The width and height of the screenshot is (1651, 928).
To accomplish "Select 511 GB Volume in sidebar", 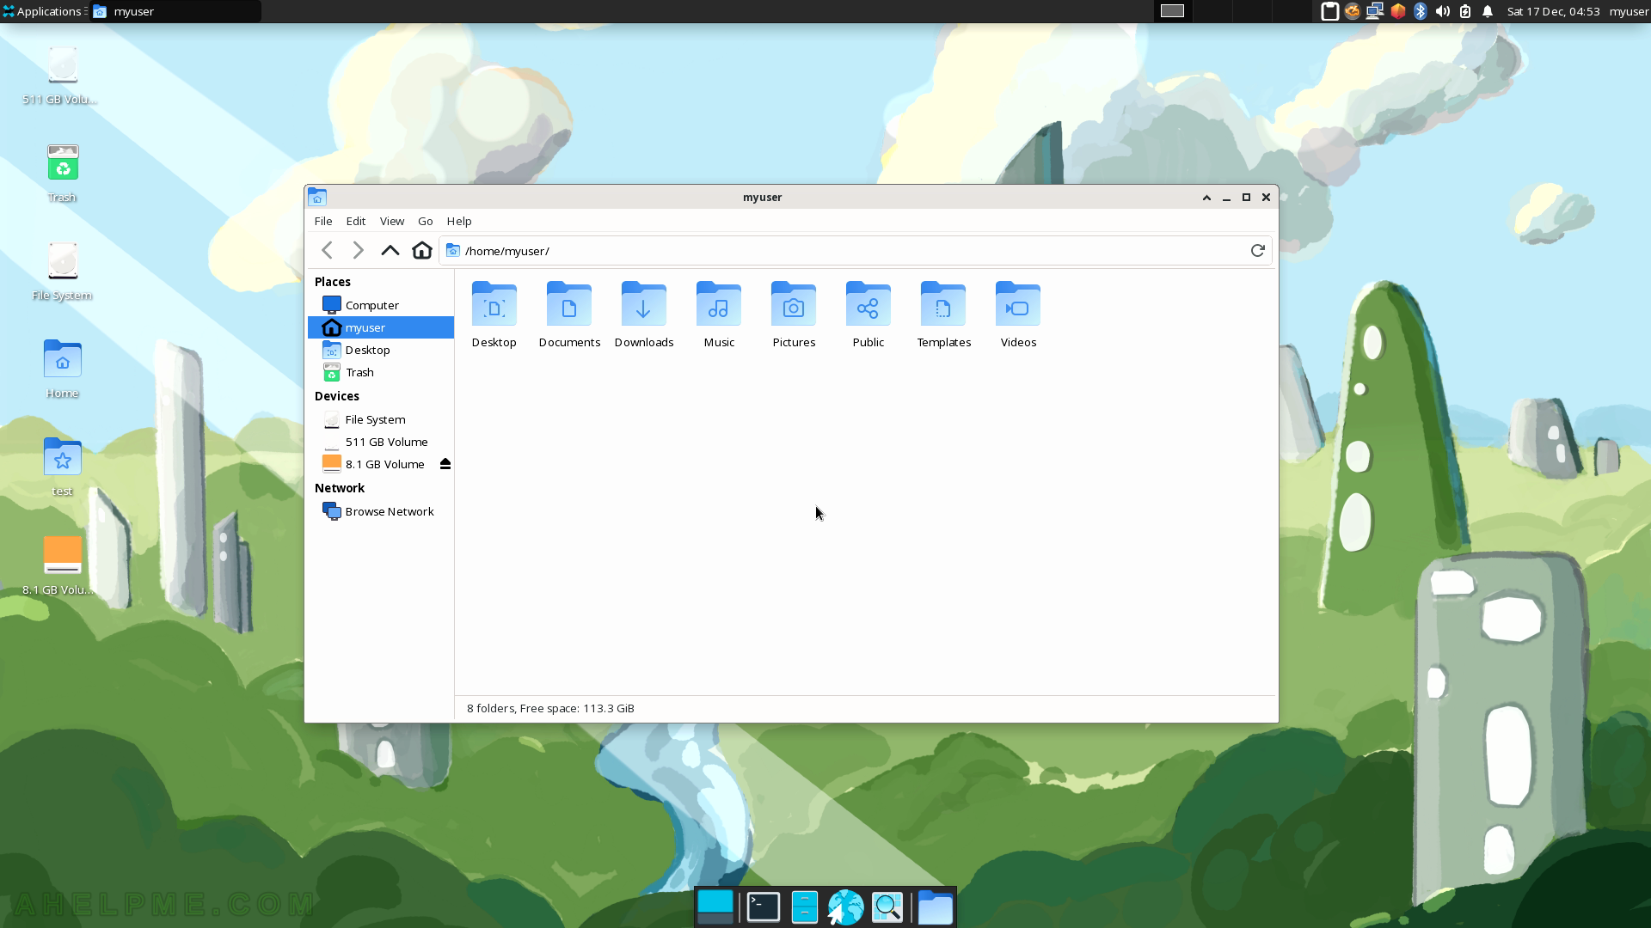I will click(381, 442).
